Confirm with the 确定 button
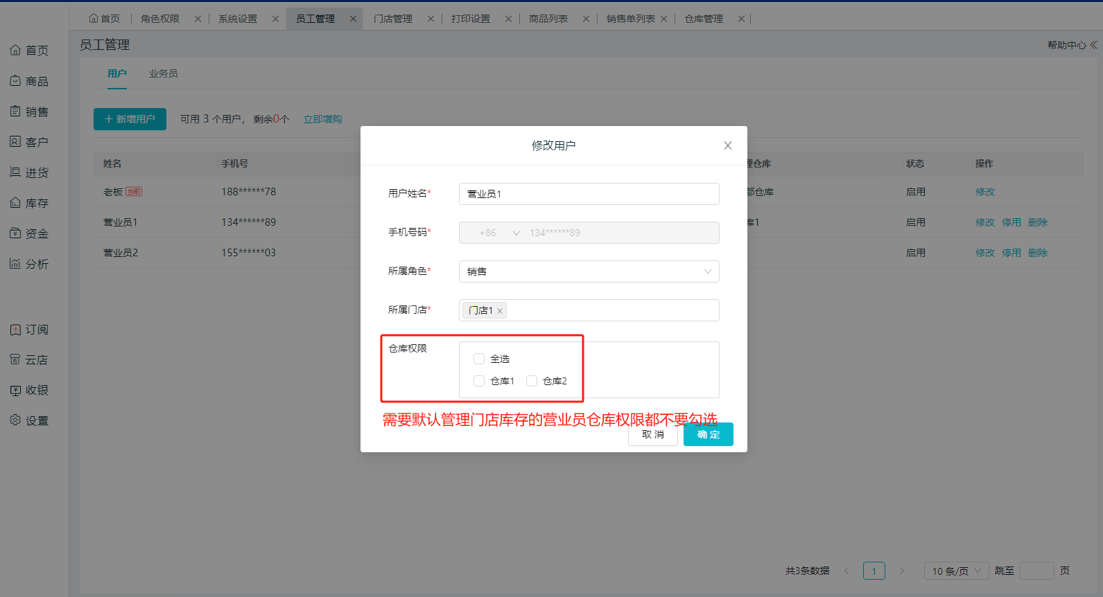Screen dimensions: 1103x597 [709, 434]
